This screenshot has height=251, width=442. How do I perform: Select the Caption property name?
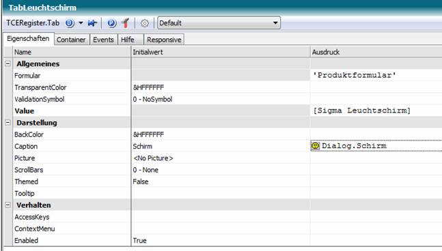pos(26,147)
